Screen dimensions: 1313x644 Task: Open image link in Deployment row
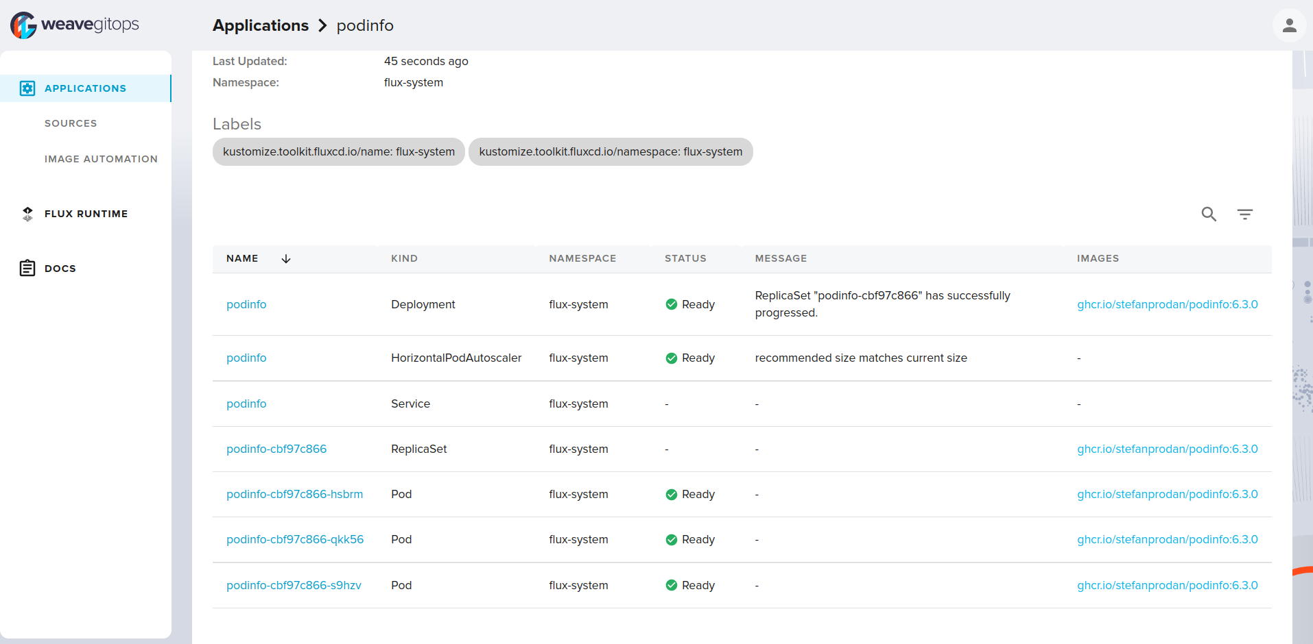click(1168, 304)
